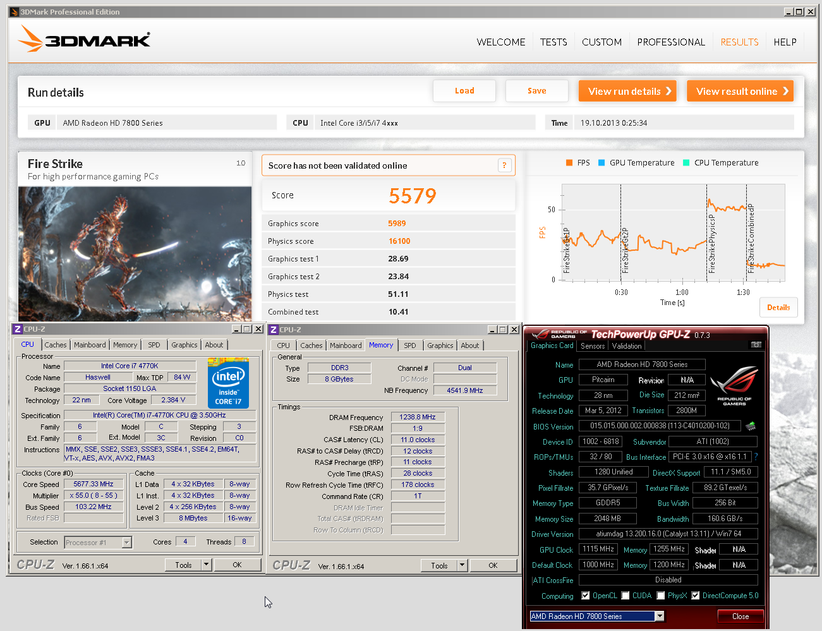Click the teal CPU Temperature legend swatch
Viewport: 822px width, 631px height.
pyautogui.click(x=686, y=163)
